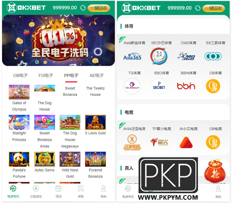
Task: Open the IA esports red triangle icon
Action: (x=186, y=142)
